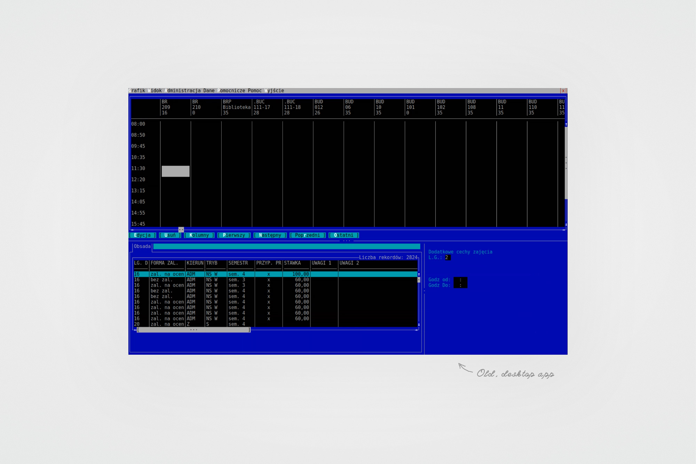Click the Godz od time field
Viewport: 696px width, 464px height.
click(x=460, y=280)
